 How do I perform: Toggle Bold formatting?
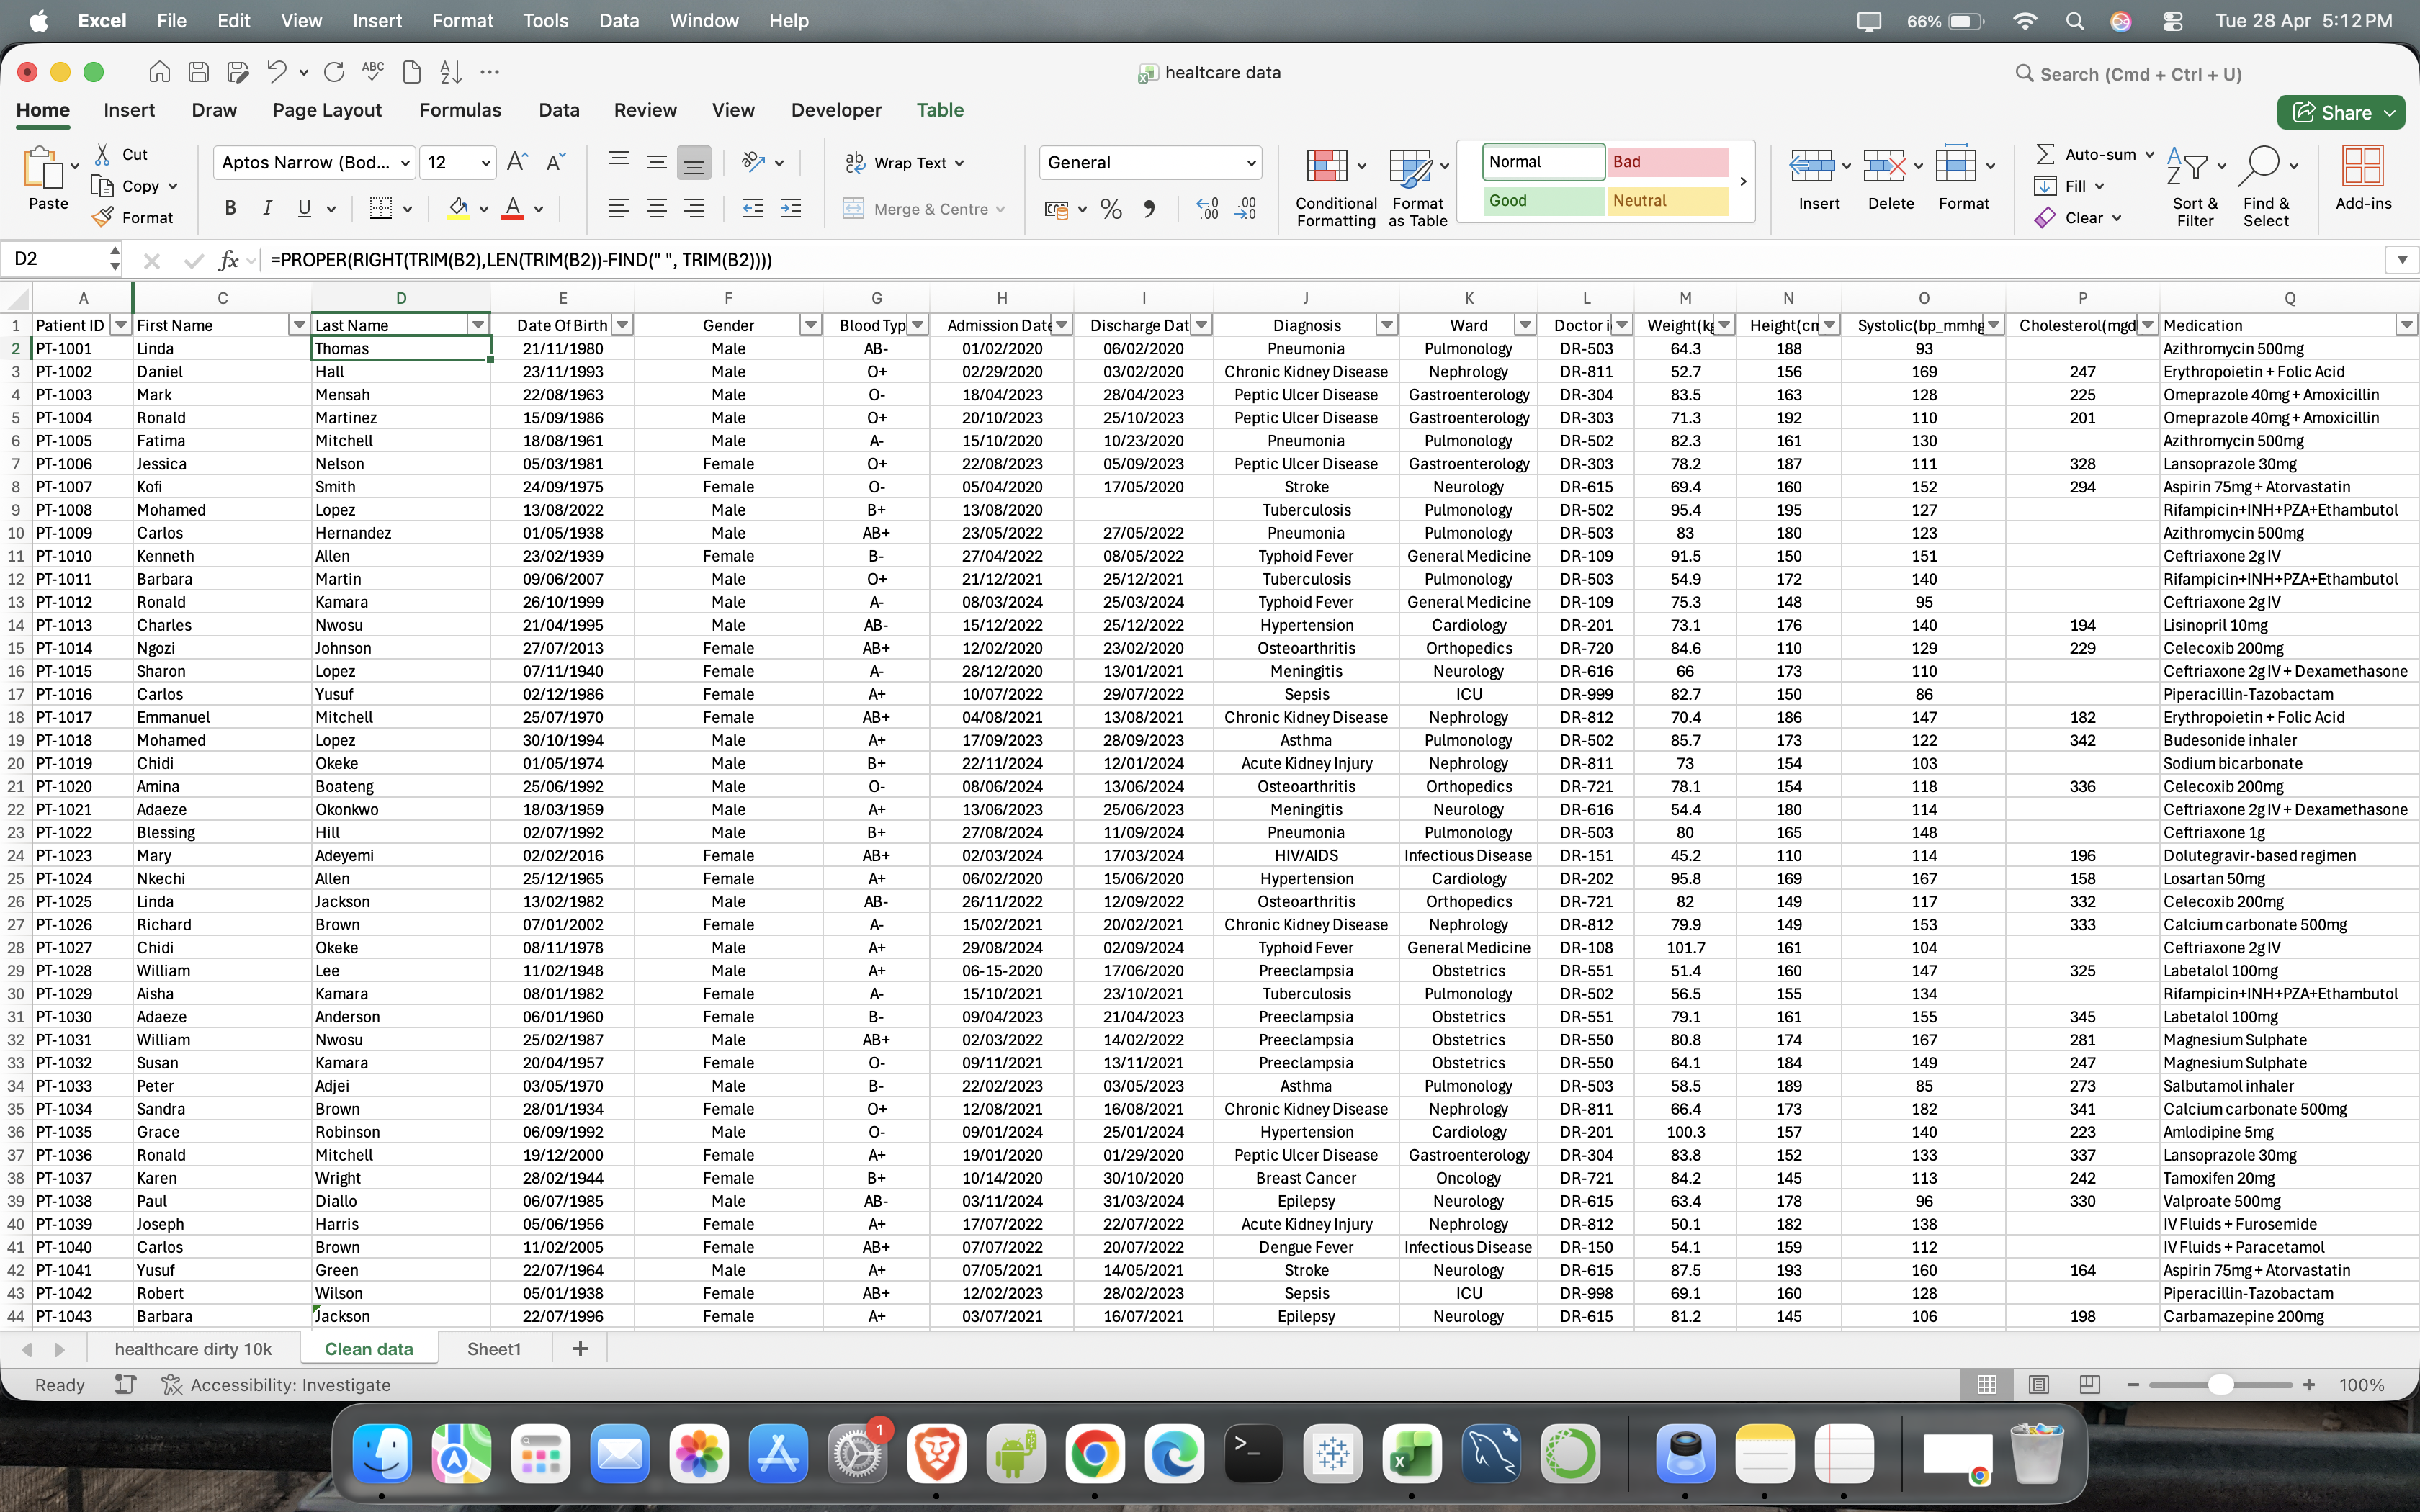point(230,209)
